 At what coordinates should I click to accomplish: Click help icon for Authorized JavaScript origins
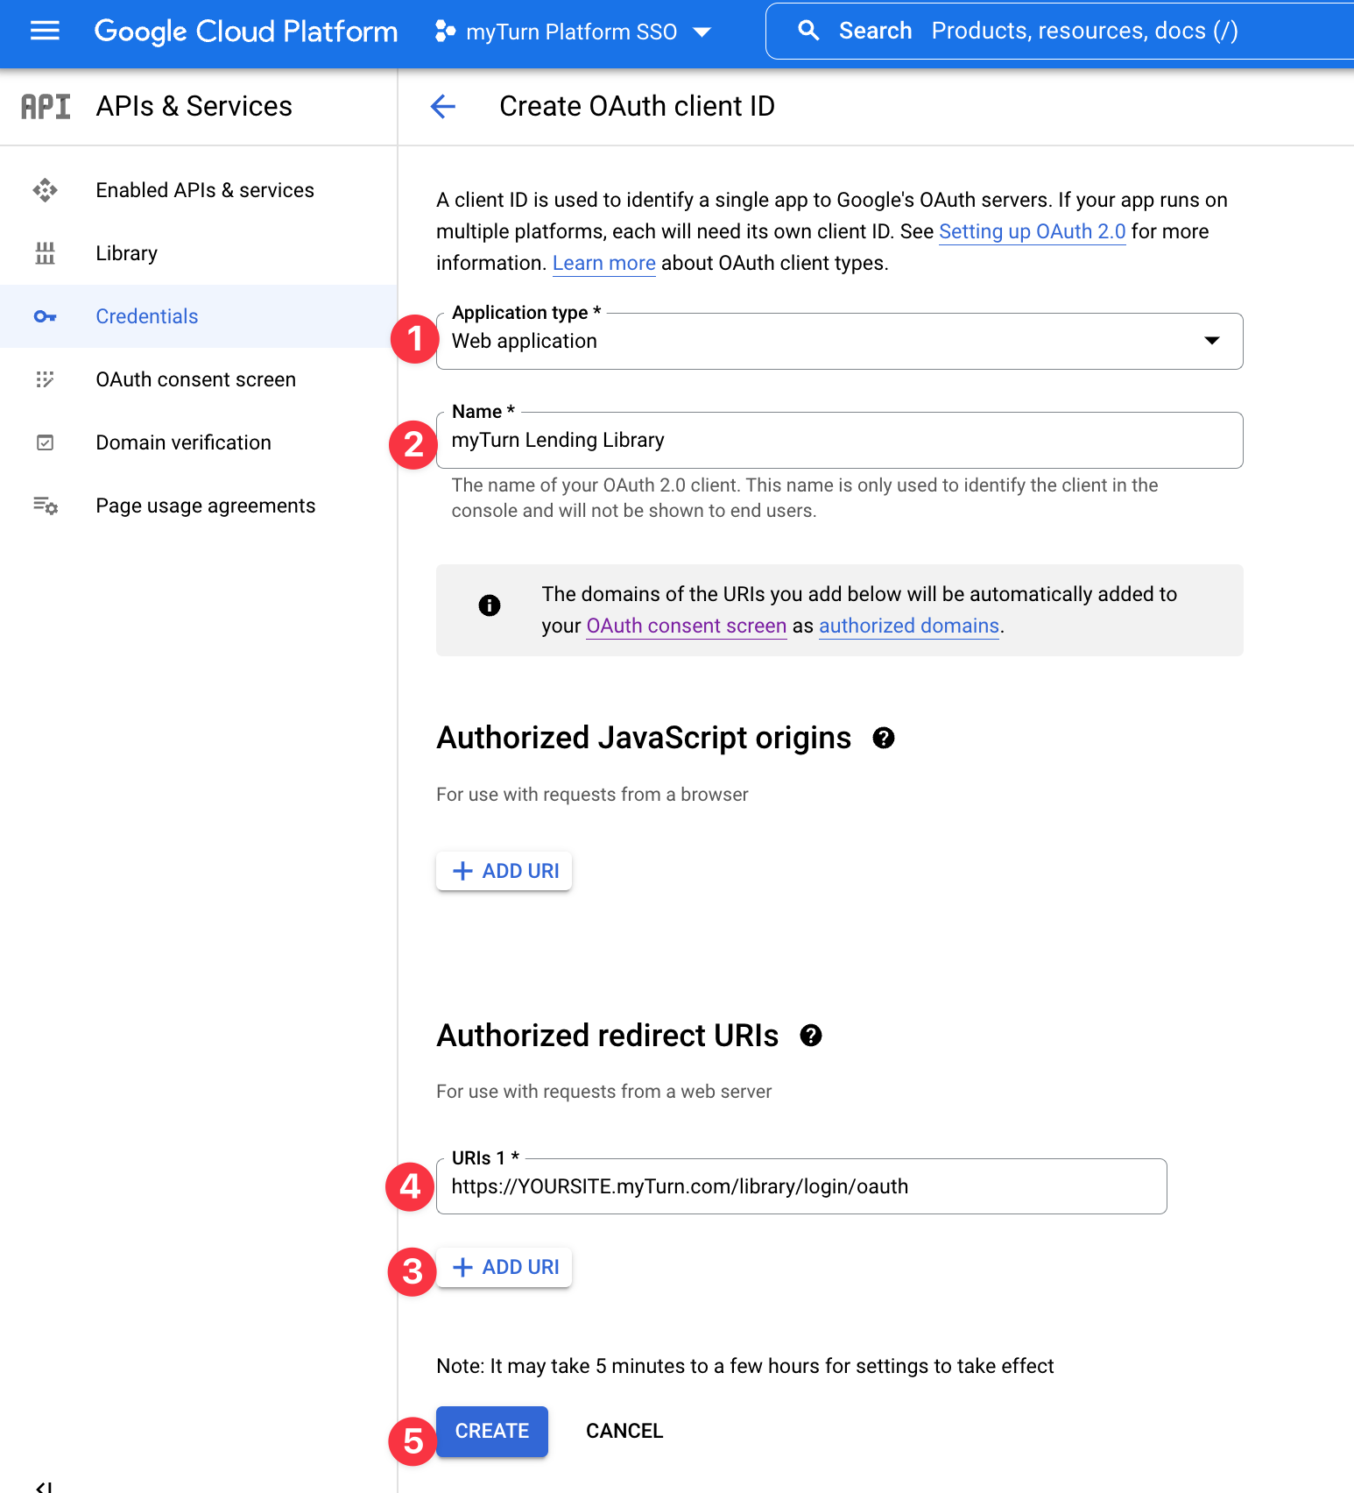point(884,738)
